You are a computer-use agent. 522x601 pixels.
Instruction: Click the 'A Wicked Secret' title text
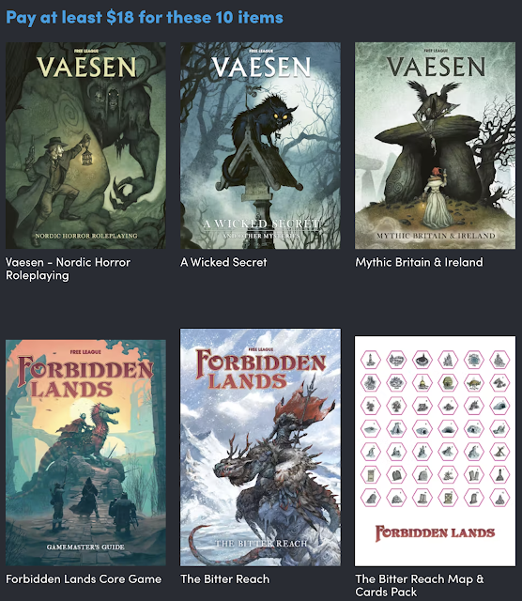[223, 262]
